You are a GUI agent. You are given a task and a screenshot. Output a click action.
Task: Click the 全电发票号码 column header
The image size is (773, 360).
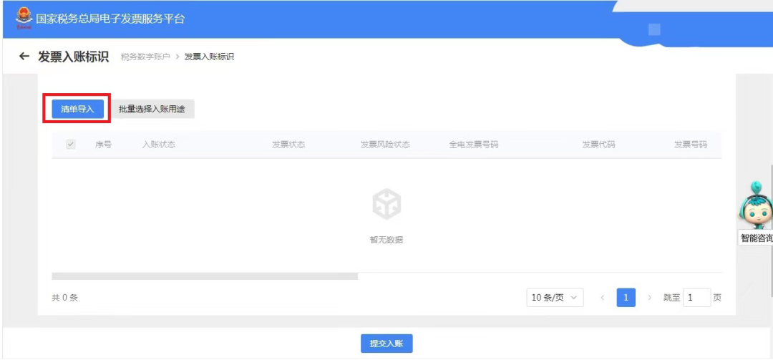473,145
